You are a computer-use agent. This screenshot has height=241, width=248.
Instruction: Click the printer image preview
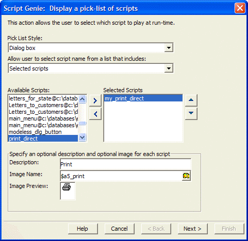coord(68,191)
